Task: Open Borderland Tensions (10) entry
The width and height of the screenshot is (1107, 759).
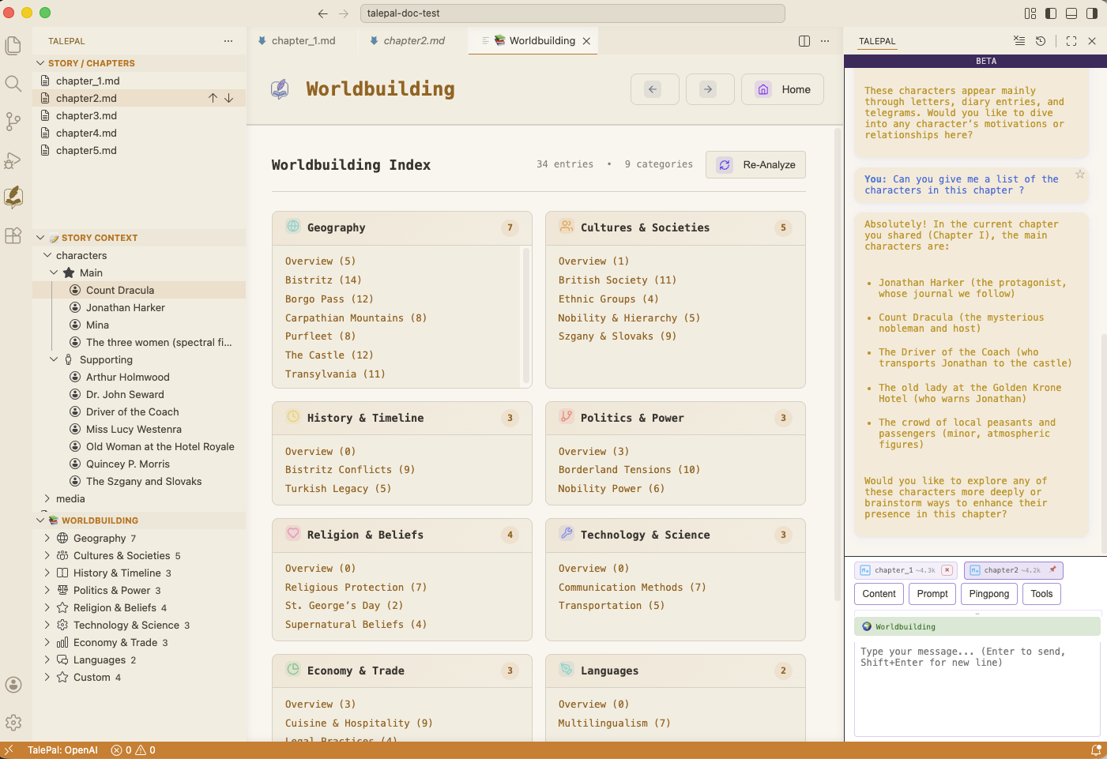Action: [629, 469]
